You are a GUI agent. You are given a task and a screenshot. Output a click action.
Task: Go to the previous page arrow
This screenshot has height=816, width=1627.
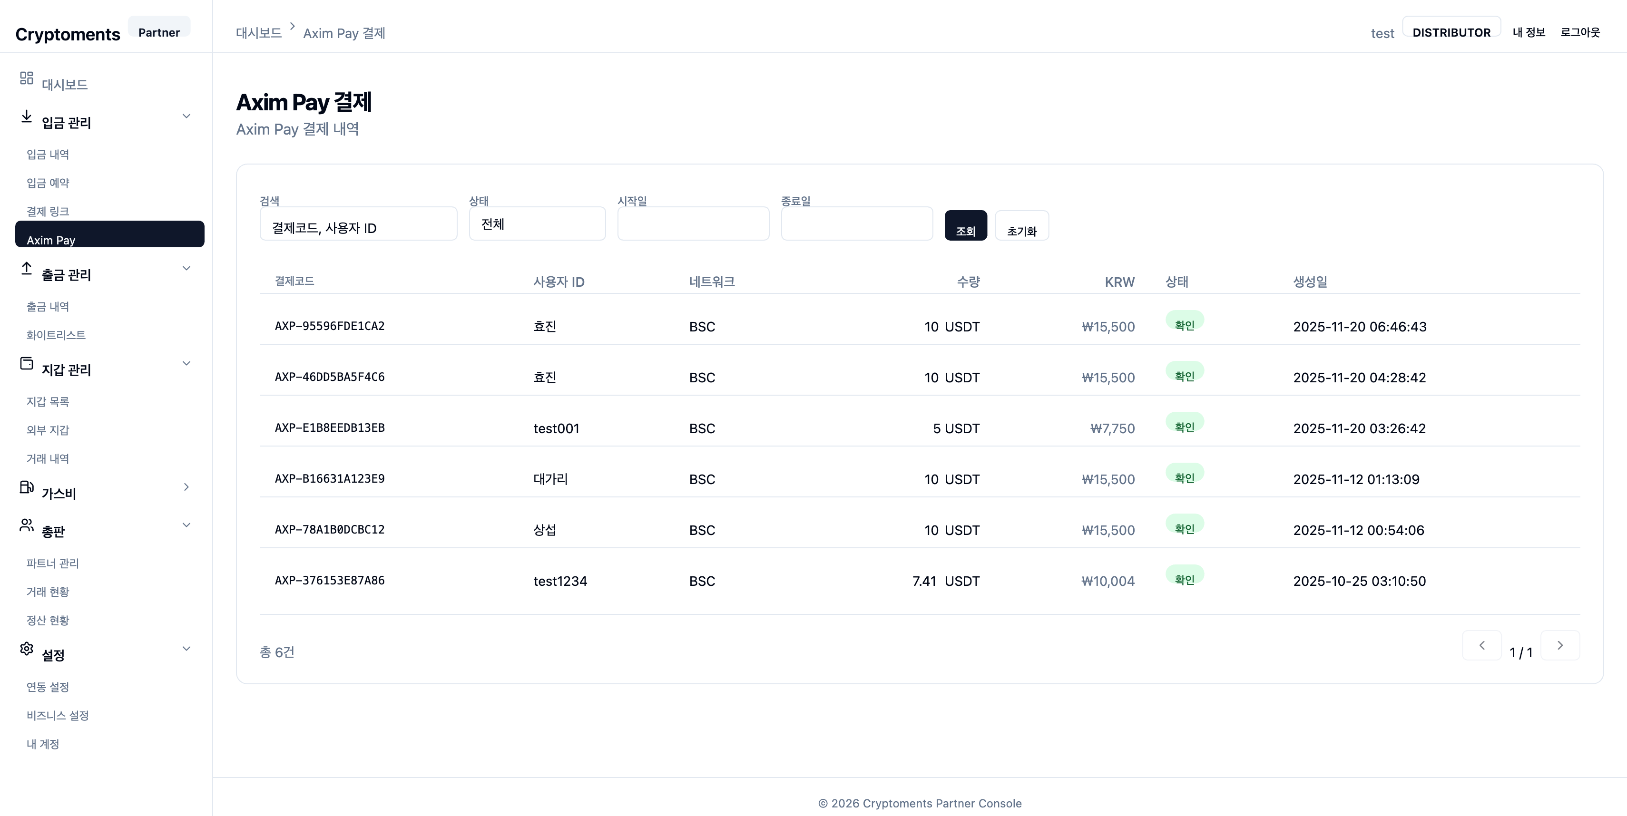1482,645
